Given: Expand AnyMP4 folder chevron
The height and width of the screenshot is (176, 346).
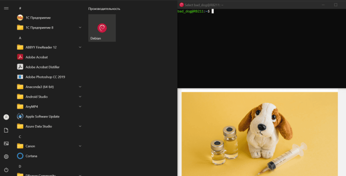Looking at the screenshot, I should [80, 107].
